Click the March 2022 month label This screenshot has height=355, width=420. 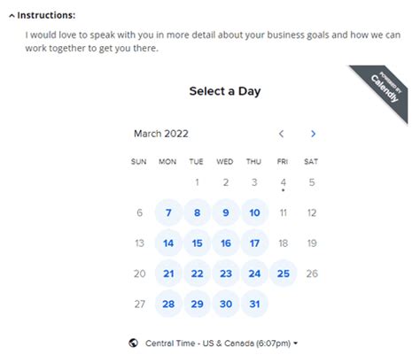[161, 134]
